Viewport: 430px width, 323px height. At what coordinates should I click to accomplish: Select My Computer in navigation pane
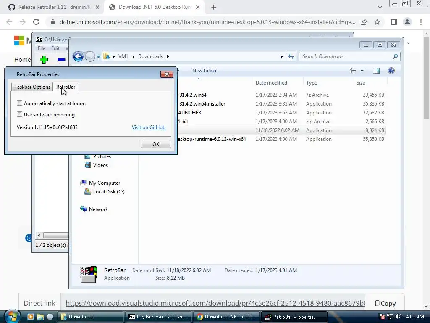[105, 183]
